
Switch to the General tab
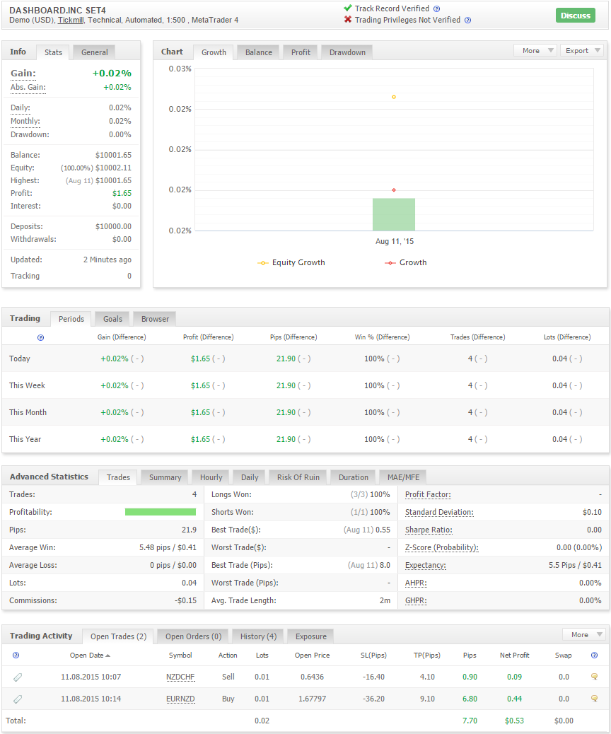tap(94, 52)
